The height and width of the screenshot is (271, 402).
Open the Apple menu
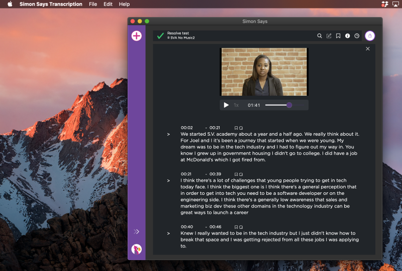10,4
